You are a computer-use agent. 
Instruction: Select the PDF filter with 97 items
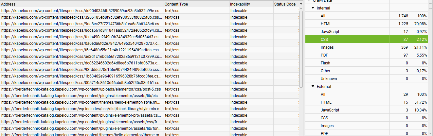(367, 55)
